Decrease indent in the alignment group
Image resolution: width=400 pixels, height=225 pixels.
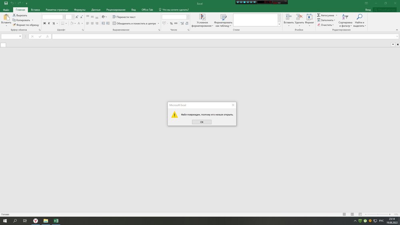click(x=103, y=23)
